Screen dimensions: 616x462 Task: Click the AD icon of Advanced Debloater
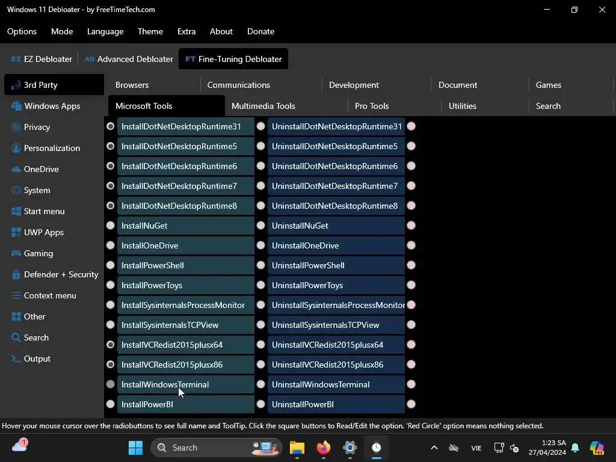[x=90, y=59]
